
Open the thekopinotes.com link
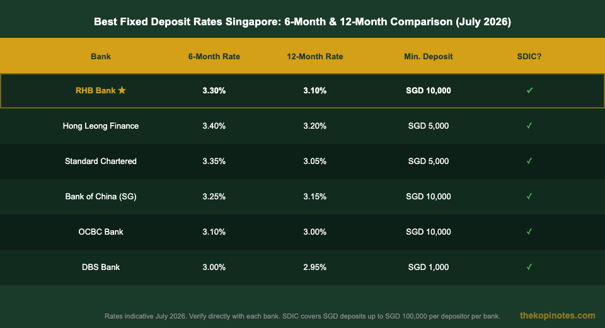[x=558, y=315]
